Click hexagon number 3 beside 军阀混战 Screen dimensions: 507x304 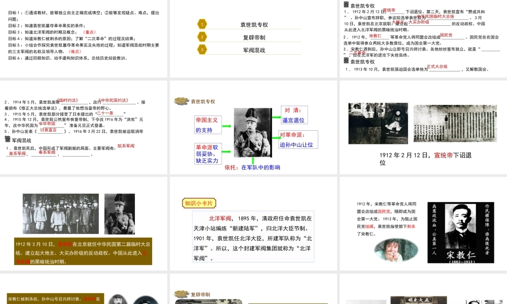click(202, 50)
